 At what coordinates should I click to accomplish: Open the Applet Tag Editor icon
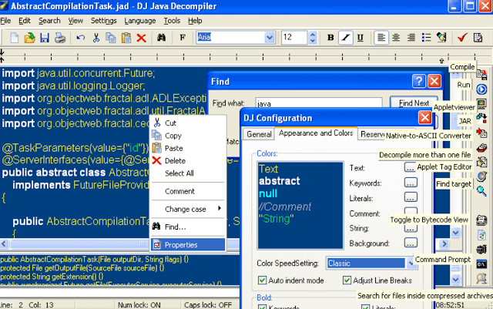481,162
